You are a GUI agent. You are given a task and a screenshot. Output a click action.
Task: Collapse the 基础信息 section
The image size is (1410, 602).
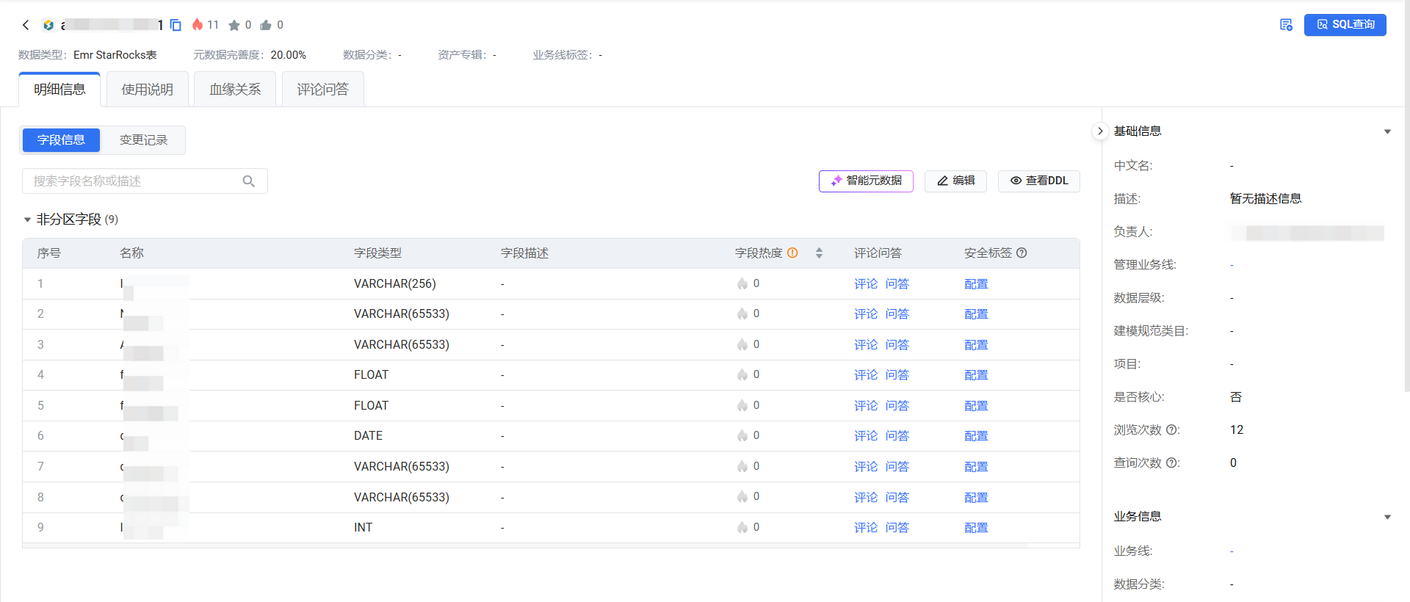coord(1387,132)
